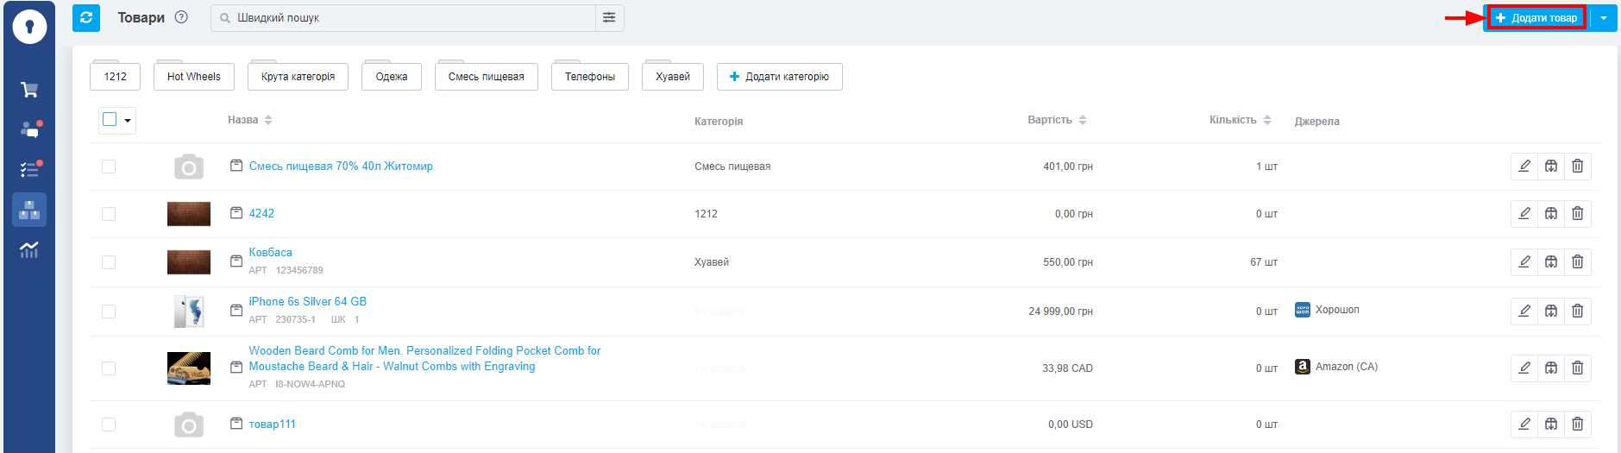Expand the dropdown arrow beside Додати товар
This screenshot has height=453, width=1621.
(1604, 18)
